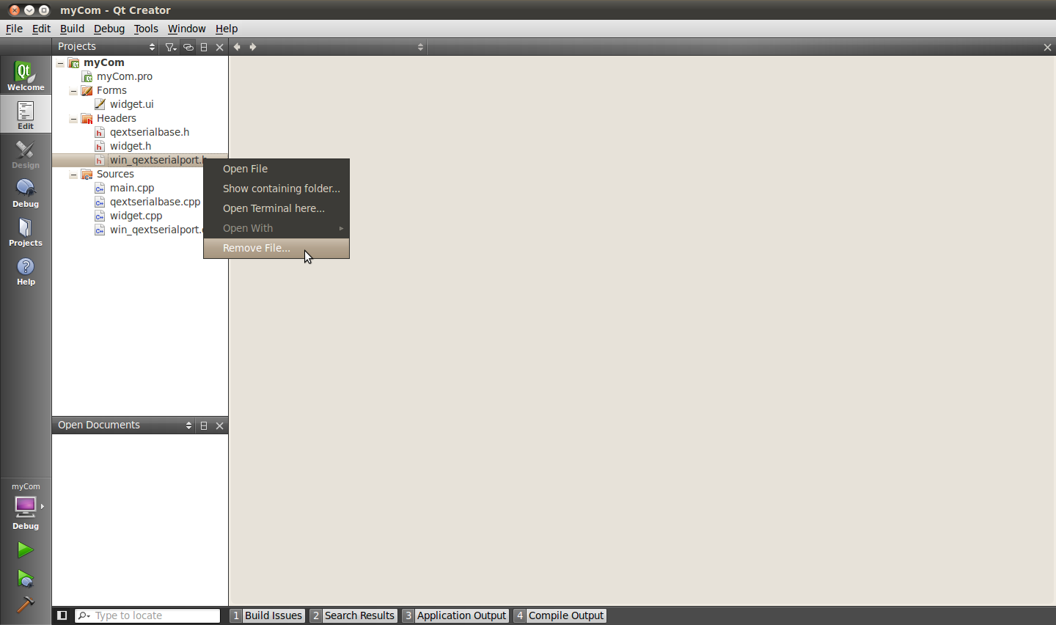Open the myCom Debug target selector
The image size is (1056, 625).
(26, 506)
